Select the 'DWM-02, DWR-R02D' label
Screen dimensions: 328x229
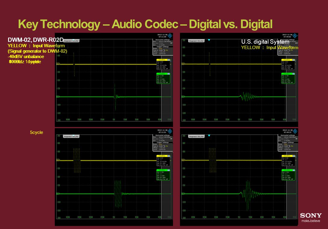pos(36,40)
